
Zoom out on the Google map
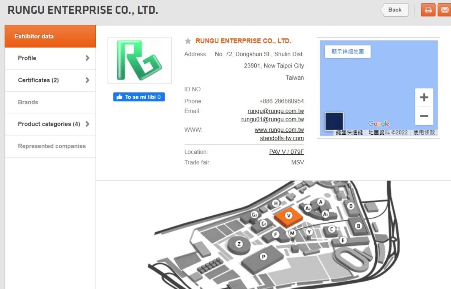[424, 116]
